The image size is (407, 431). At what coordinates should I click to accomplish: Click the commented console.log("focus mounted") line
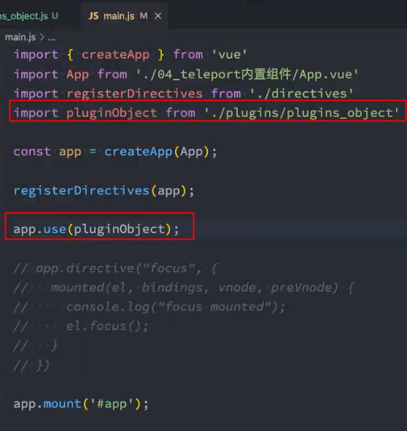tap(149, 307)
